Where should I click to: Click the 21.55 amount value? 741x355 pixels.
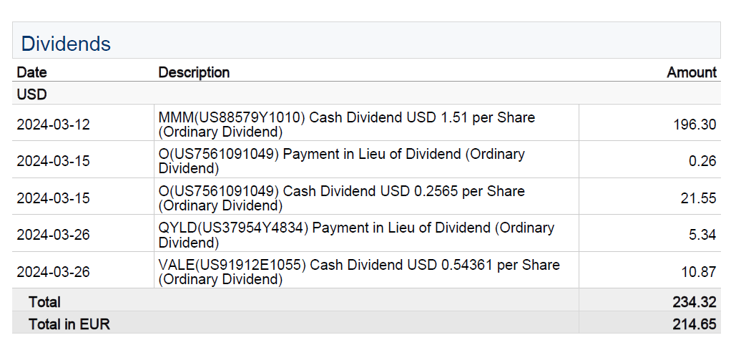click(697, 198)
